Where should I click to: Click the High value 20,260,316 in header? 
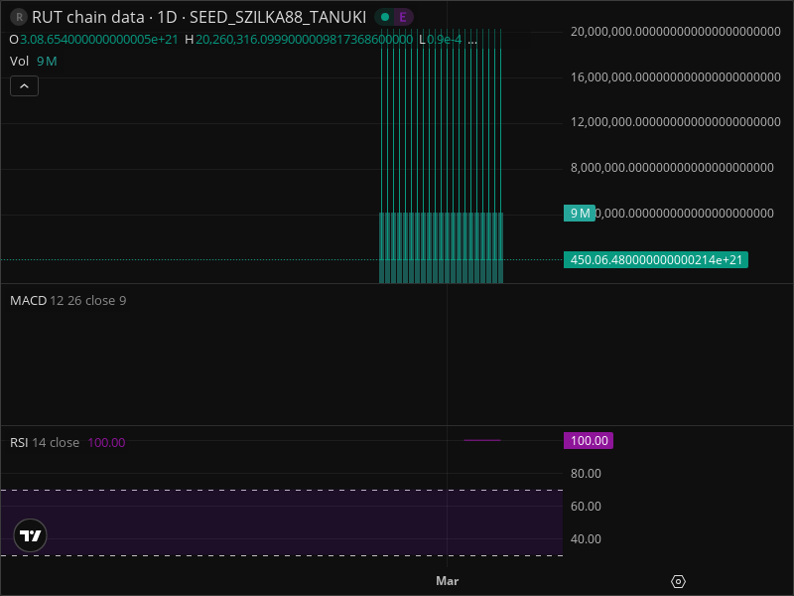304,40
